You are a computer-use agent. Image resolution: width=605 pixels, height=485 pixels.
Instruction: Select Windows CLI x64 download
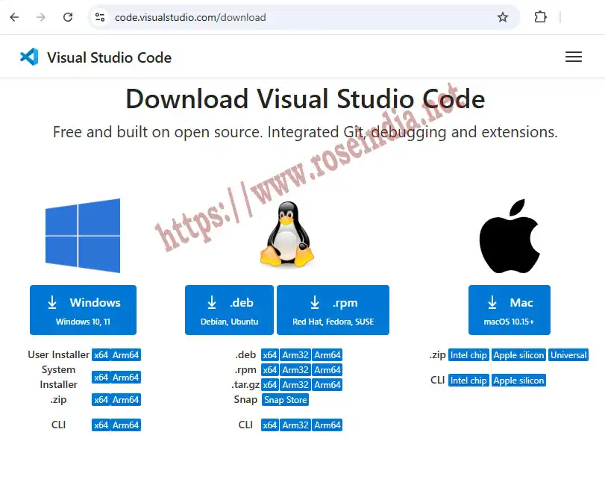coord(101,425)
